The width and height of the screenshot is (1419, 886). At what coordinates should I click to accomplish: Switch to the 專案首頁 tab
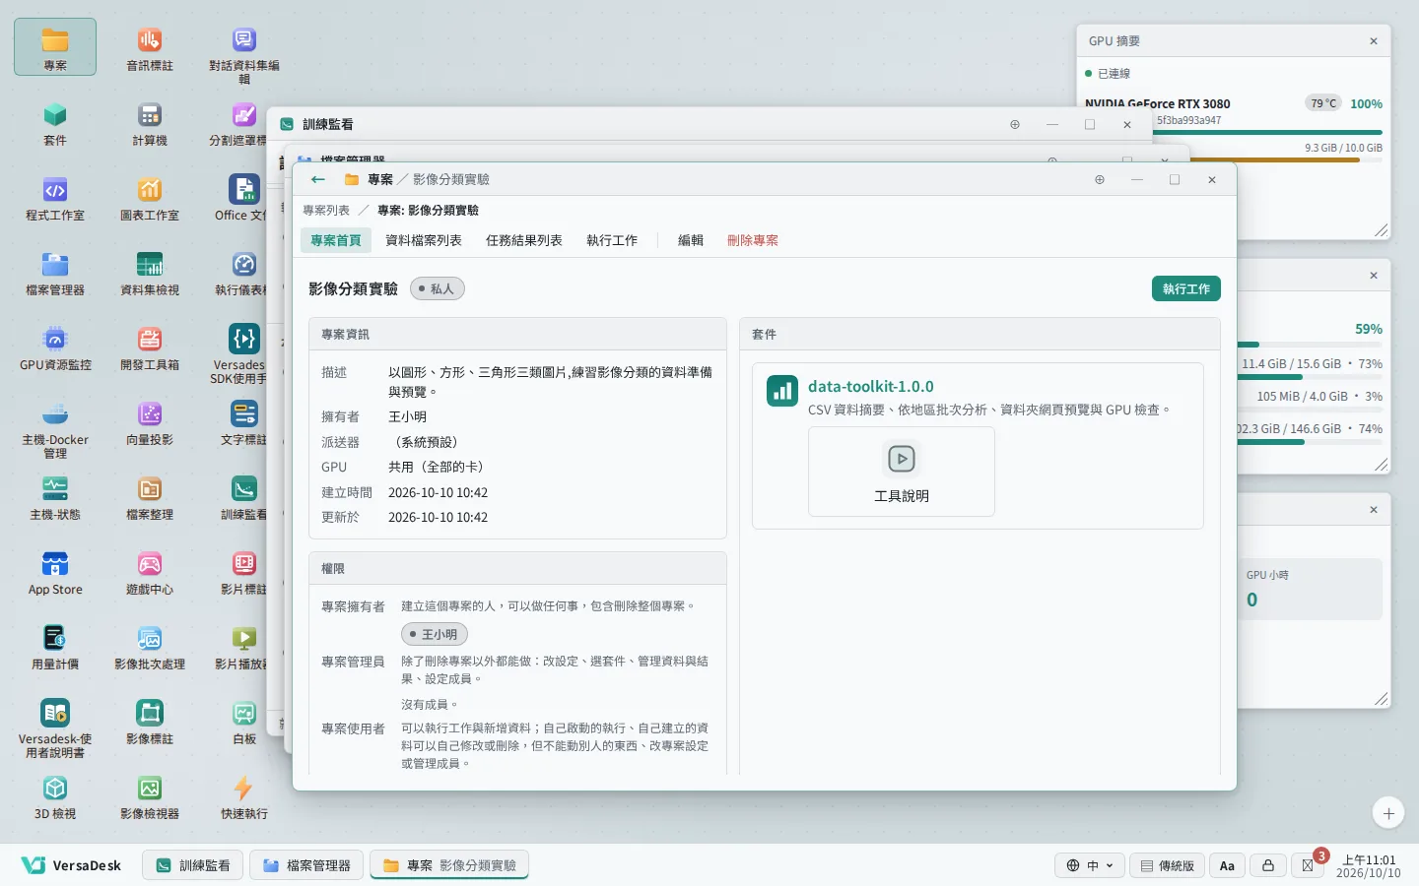pos(336,240)
